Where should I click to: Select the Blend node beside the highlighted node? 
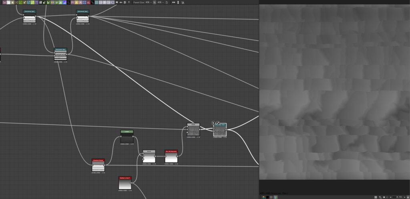(193, 130)
